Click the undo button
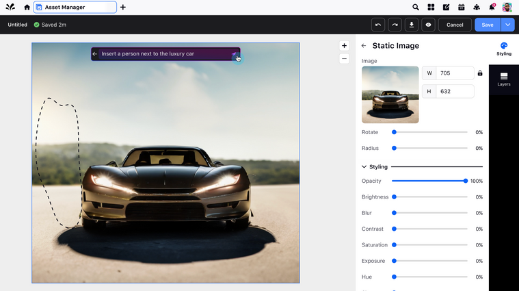 coord(378,25)
